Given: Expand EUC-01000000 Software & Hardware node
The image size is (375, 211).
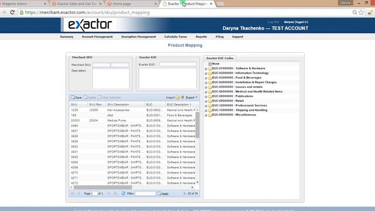Looking at the screenshot, I should [x=206, y=69].
